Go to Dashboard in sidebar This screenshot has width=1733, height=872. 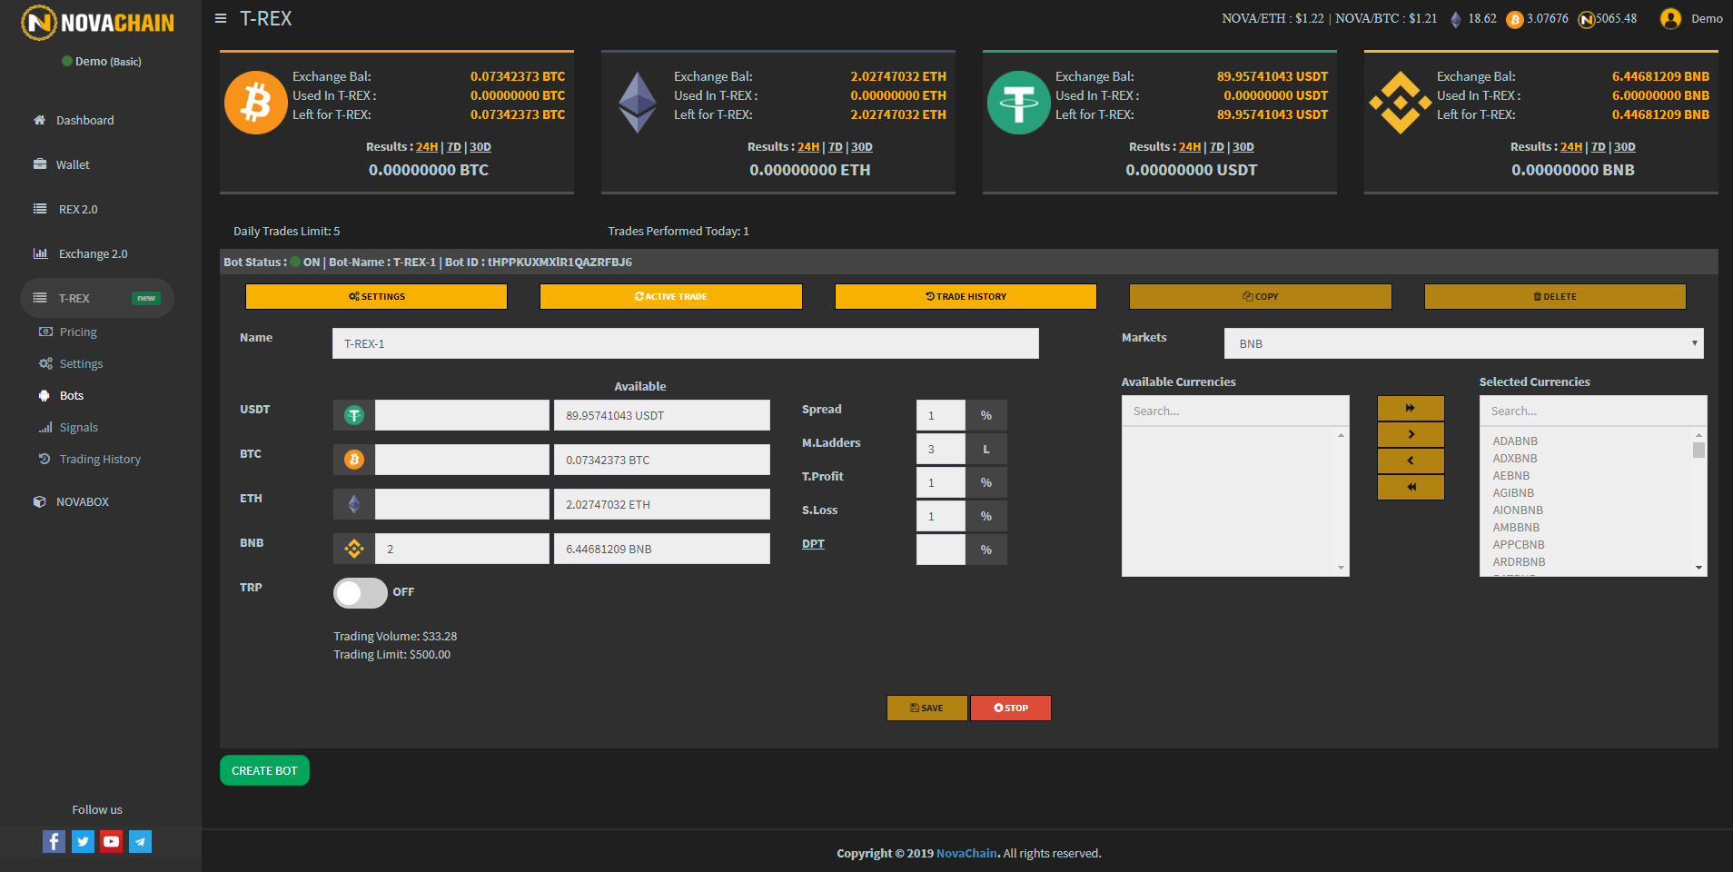click(x=84, y=120)
